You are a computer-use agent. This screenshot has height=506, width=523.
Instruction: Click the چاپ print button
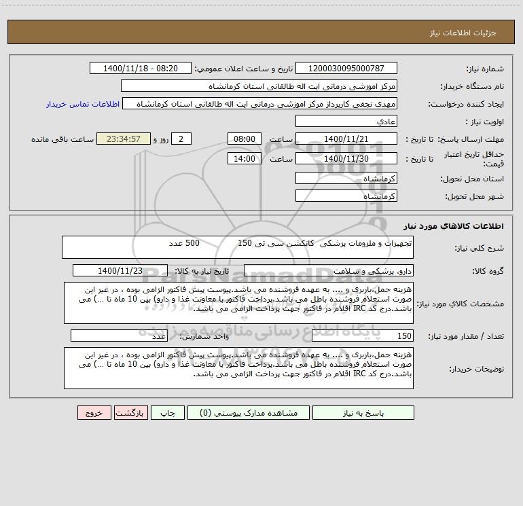(168, 412)
